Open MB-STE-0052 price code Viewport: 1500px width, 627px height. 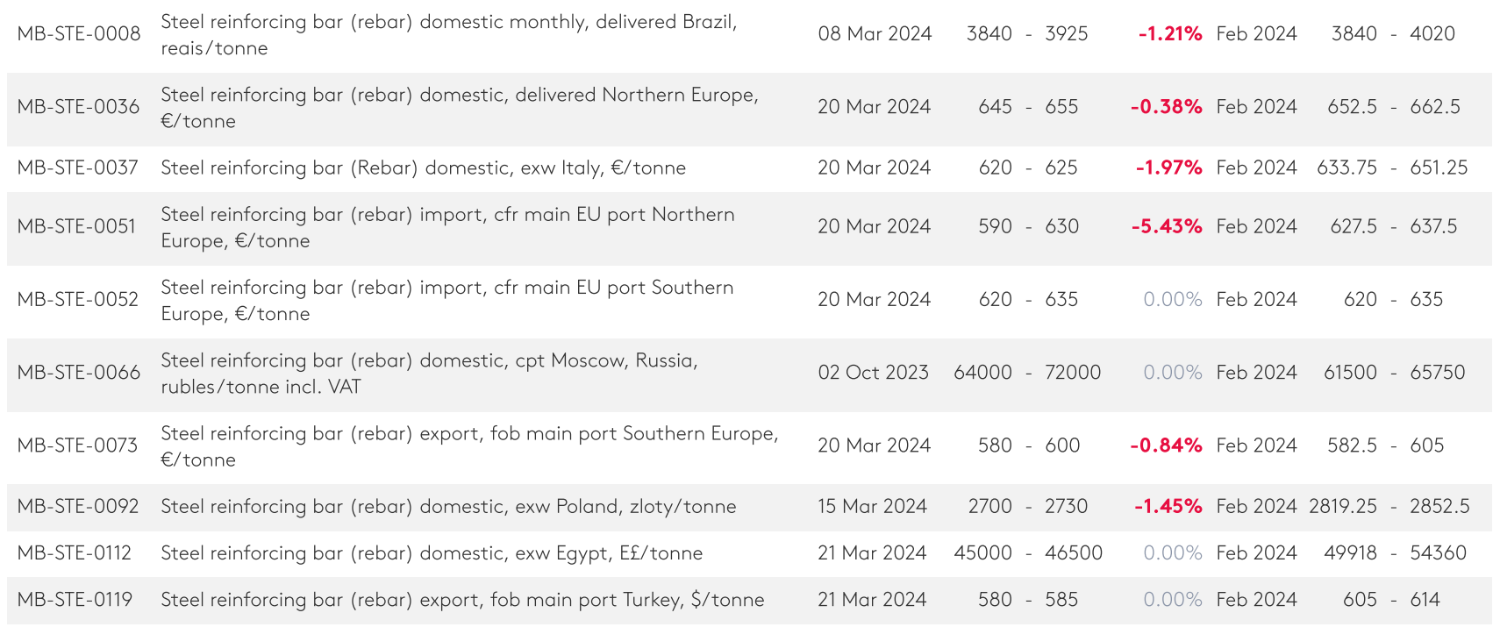tap(78, 300)
